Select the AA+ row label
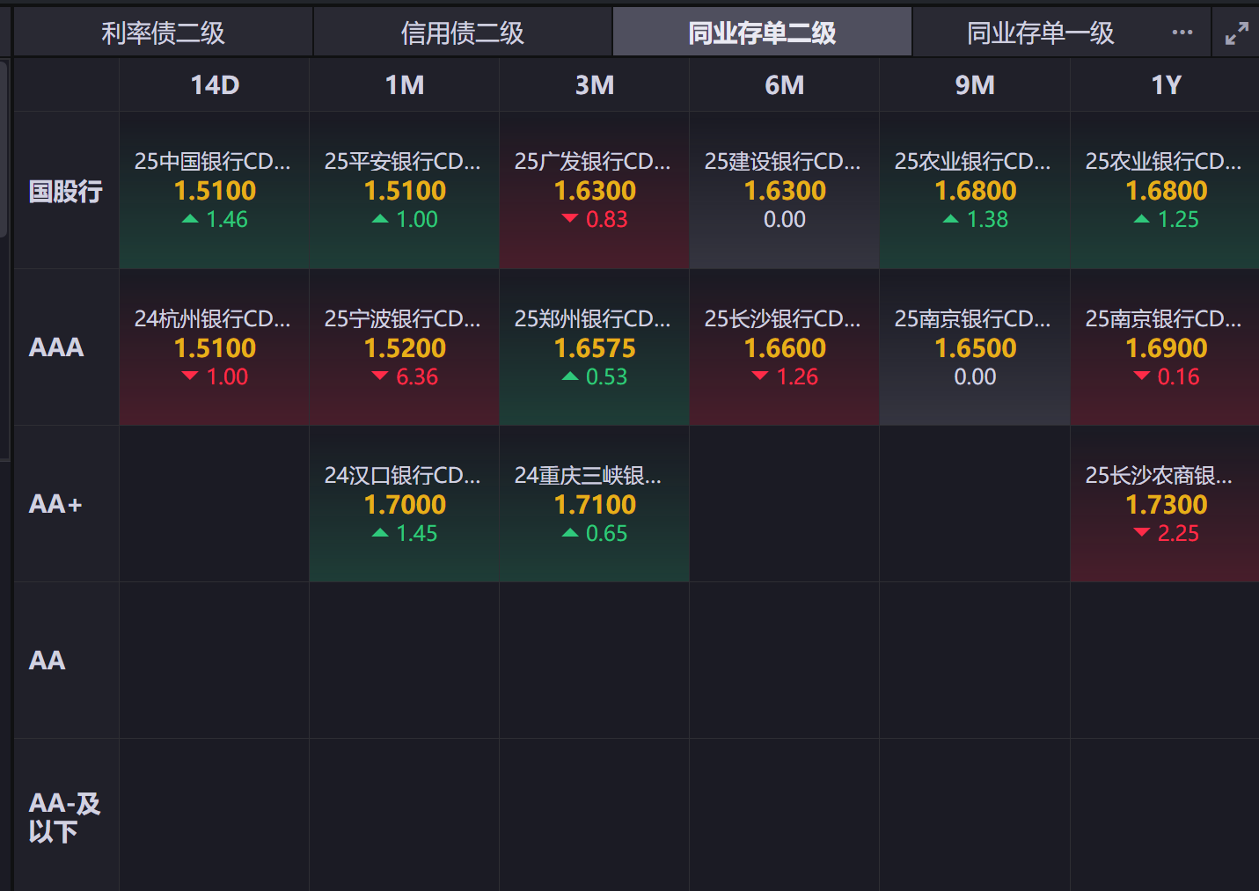 coord(55,504)
